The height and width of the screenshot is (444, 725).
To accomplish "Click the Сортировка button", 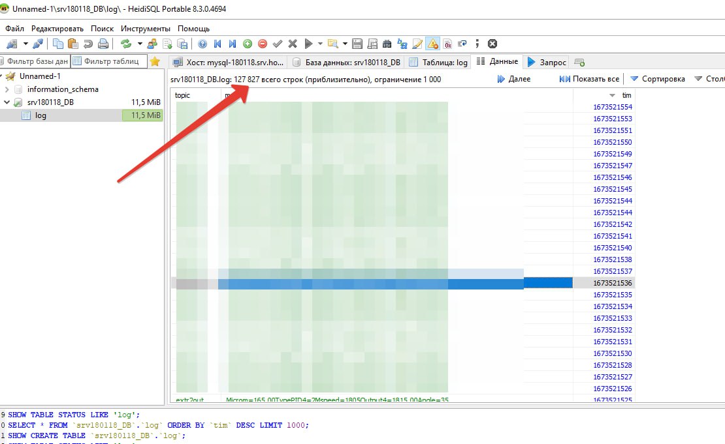I will (658, 79).
